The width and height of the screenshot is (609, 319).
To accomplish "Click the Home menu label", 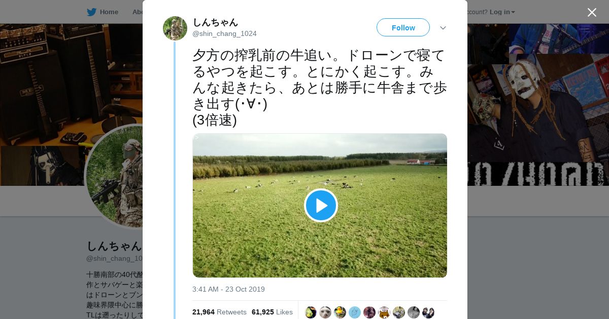I will click(x=109, y=12).
